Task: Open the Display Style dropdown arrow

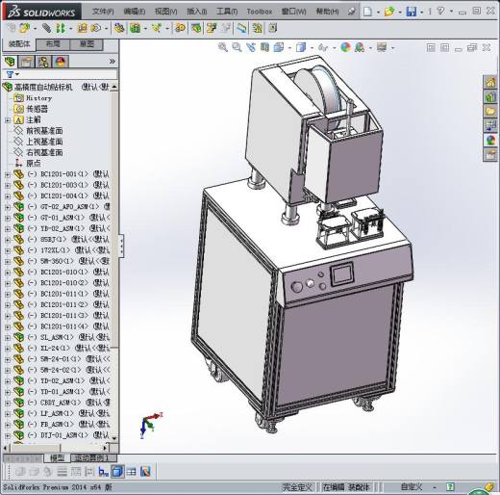Action: (312, 48)
